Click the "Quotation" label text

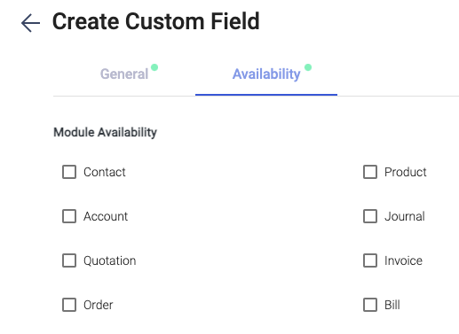(x=110, y=260)
